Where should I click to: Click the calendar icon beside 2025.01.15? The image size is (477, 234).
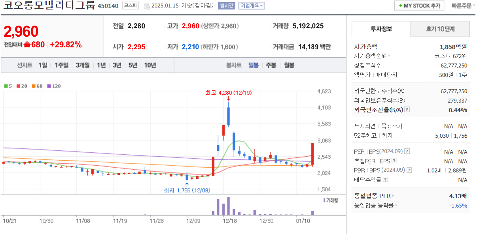point(147,6)
